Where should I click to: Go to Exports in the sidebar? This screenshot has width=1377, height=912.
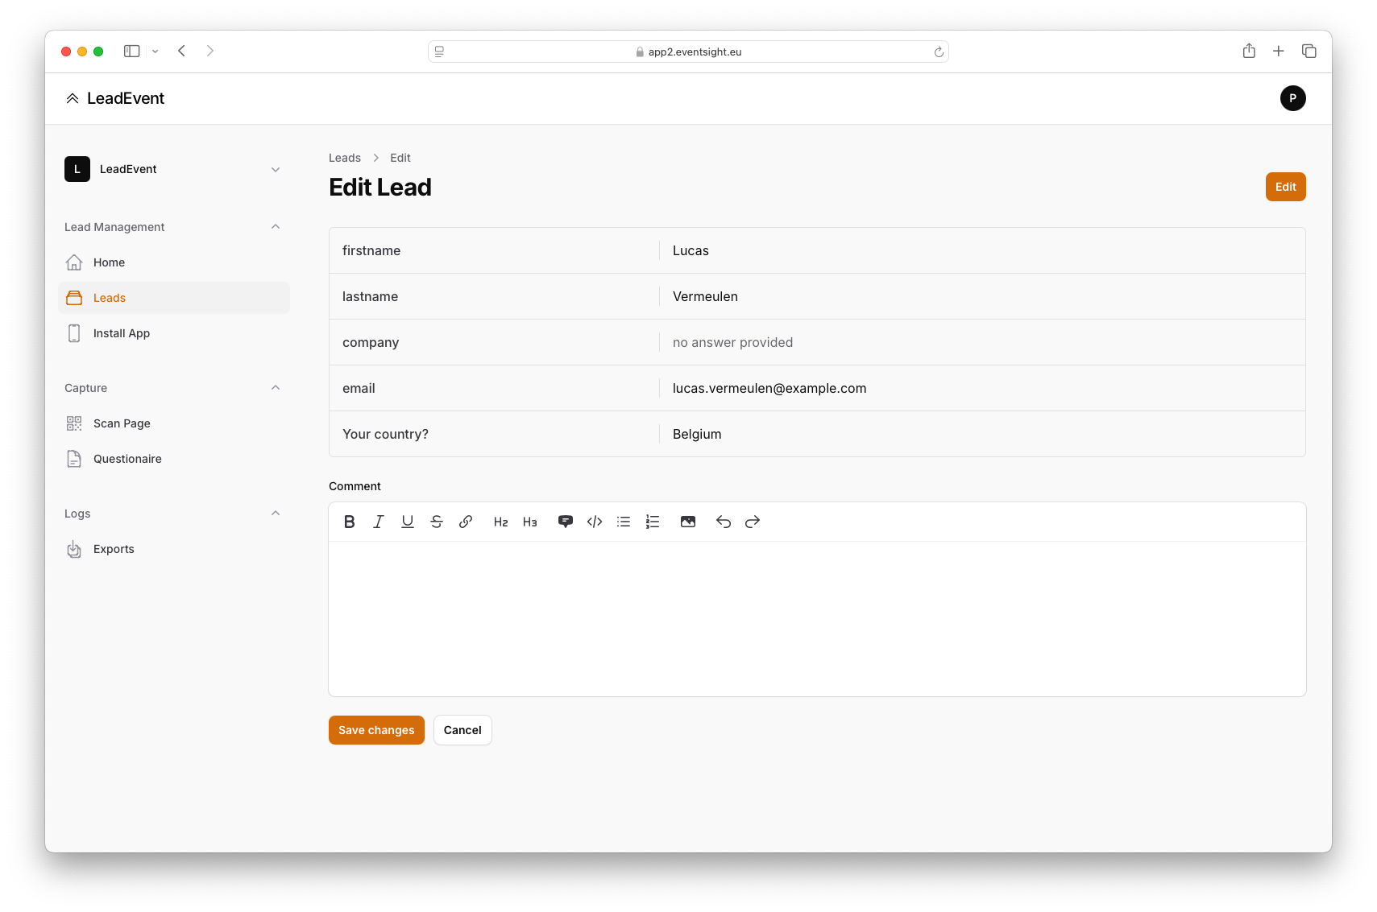(x=114, y=549)
